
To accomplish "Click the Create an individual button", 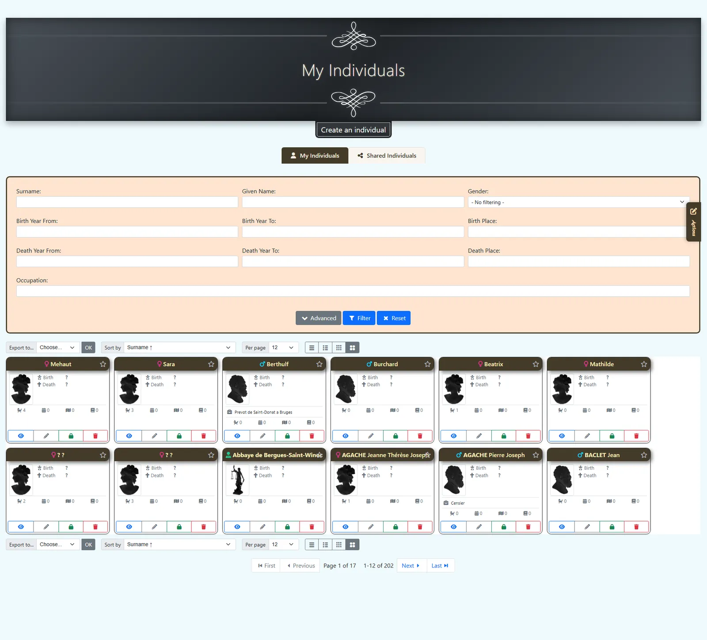I will click(x=353, y=130).
